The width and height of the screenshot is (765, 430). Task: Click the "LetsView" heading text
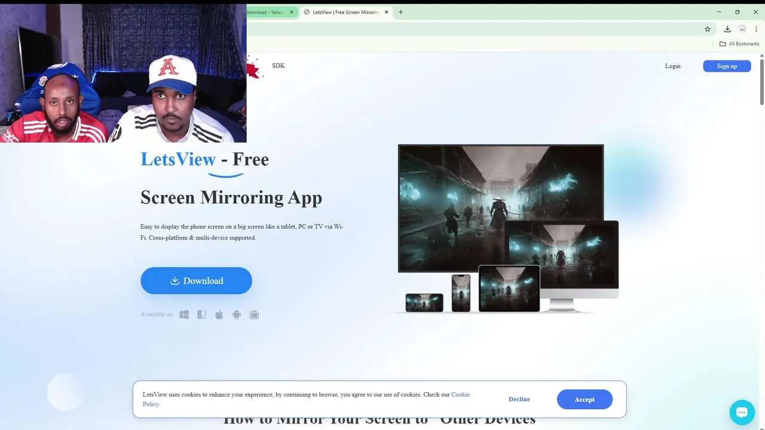pyautogui.click(x=178, y=159)
